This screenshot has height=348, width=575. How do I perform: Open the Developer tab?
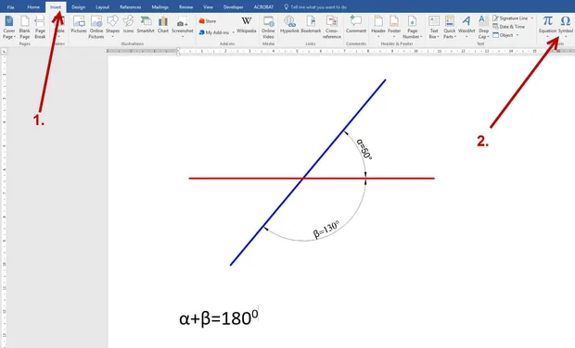click(233, 7)
